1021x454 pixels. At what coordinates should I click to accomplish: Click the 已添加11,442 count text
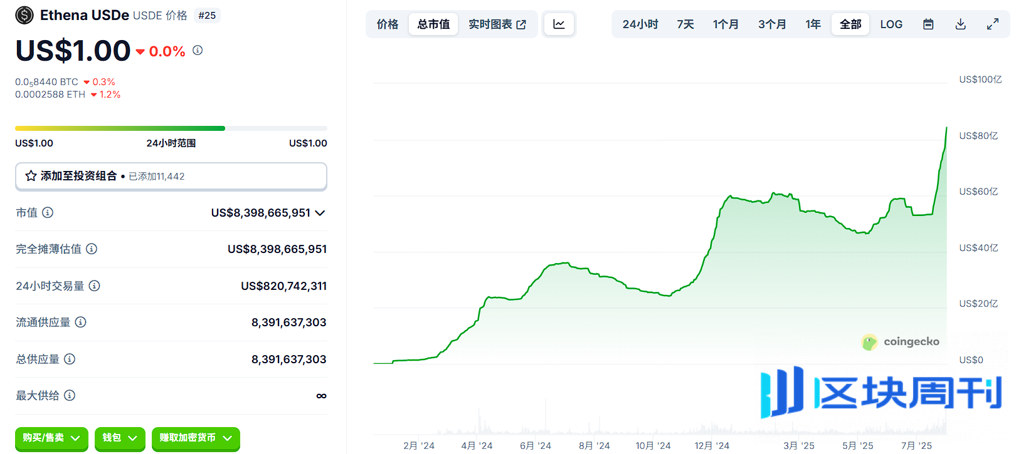[x=157, y=177]
